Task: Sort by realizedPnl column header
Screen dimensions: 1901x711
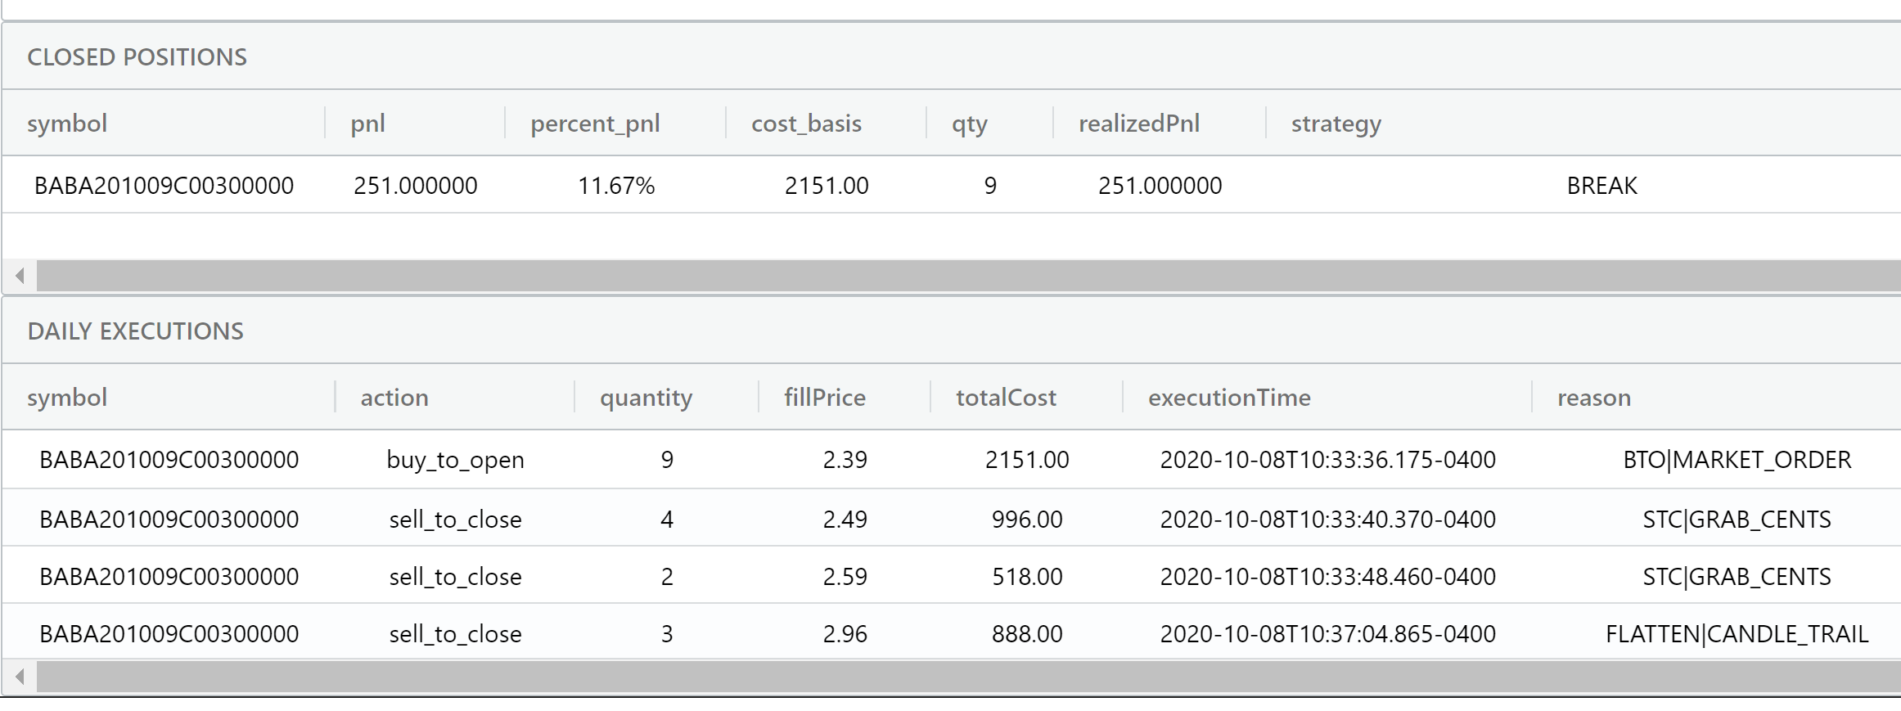Action: 1138,124
